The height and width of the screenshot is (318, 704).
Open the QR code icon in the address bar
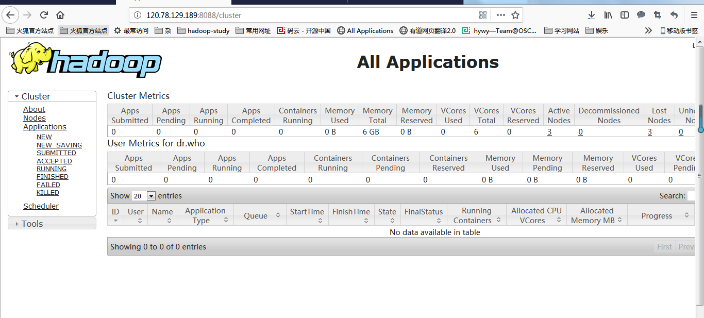coord(483,15)
